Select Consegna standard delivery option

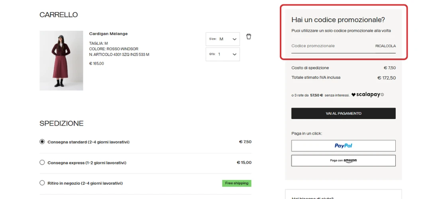(42, 142)
